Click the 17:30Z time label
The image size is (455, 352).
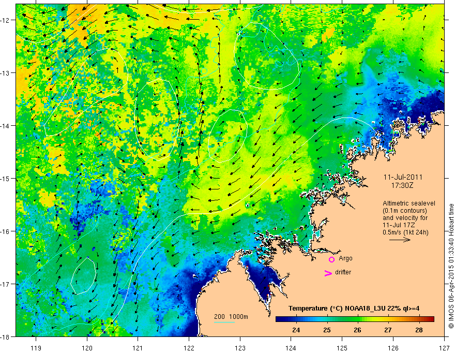coord(402,185)
